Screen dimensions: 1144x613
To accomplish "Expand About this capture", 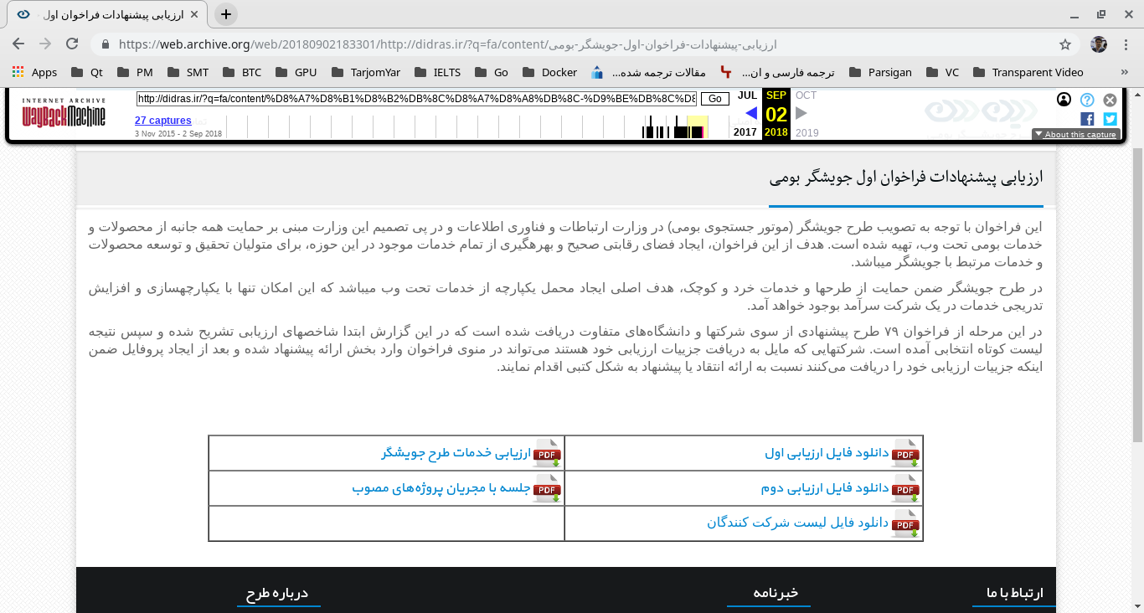I will tap(1076, 134).
